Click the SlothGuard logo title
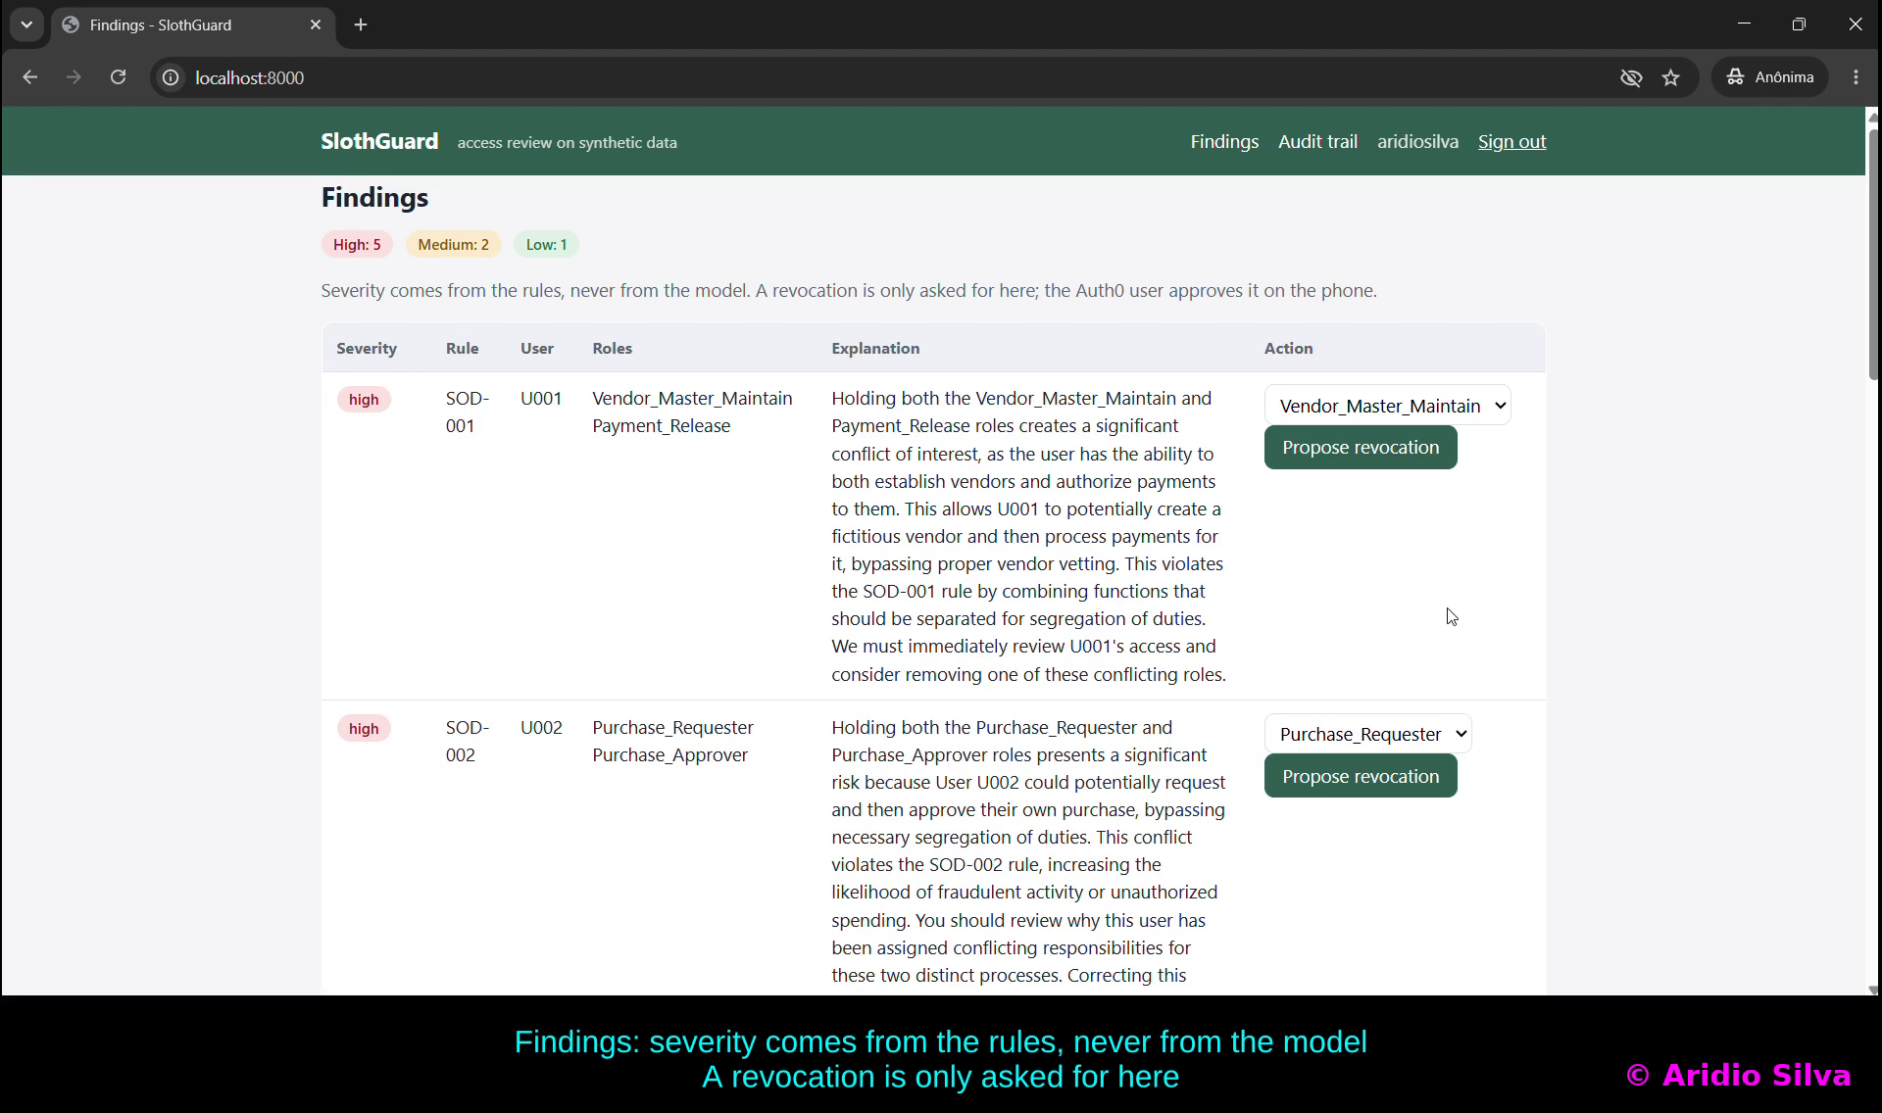Viewport: 1882px width, 1113px height. [x=379, y=141]
